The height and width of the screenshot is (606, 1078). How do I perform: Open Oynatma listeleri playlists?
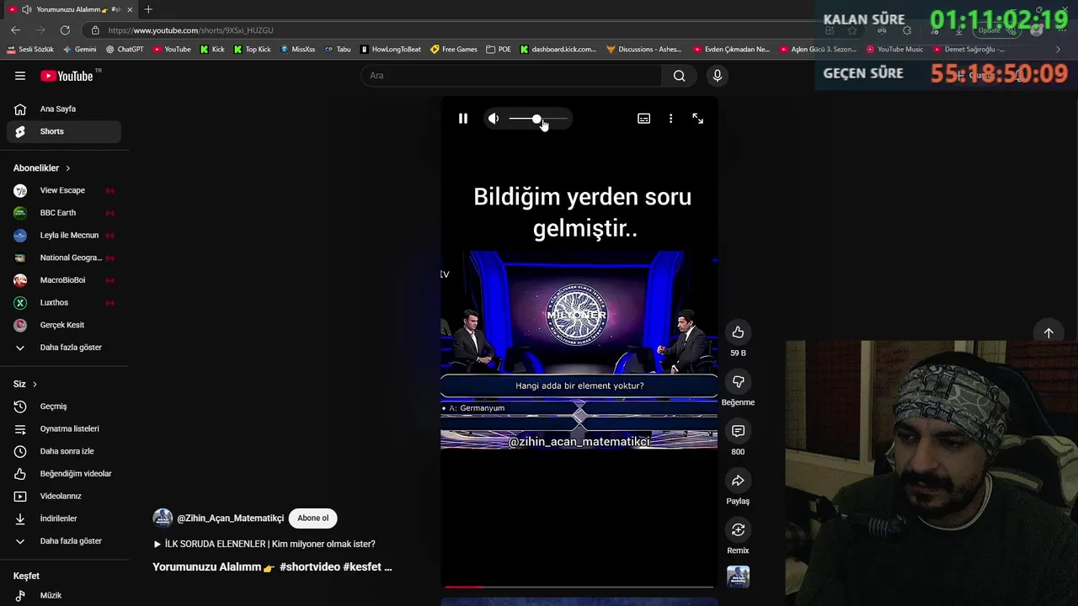point(64,429)
